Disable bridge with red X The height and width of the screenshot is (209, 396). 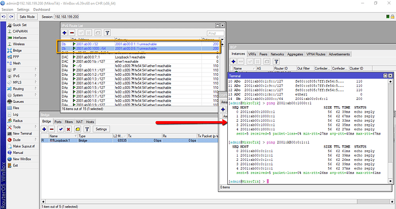point(68,129)
